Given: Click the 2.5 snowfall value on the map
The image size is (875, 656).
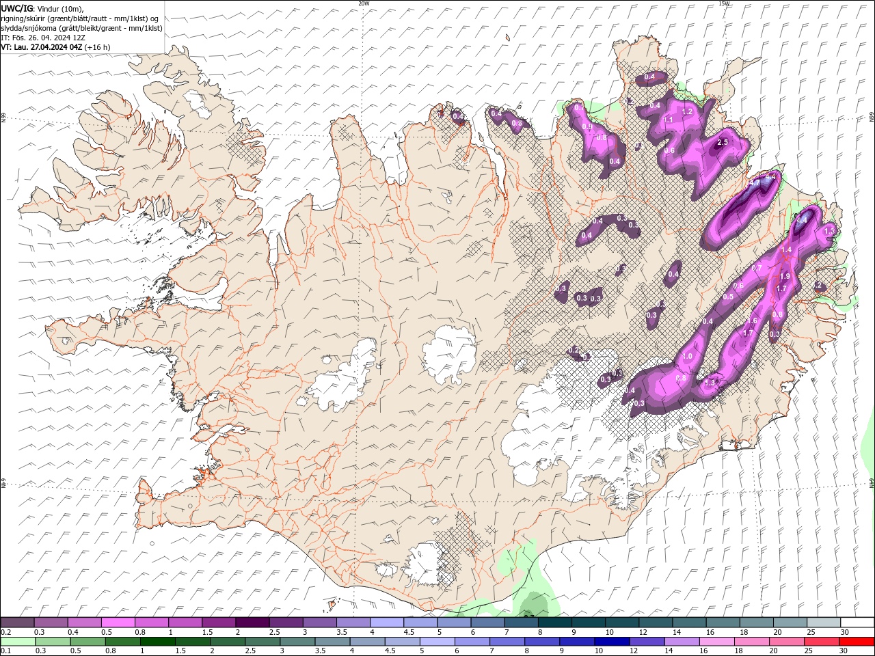Looking at the screenshot, I should click(722, 143).
